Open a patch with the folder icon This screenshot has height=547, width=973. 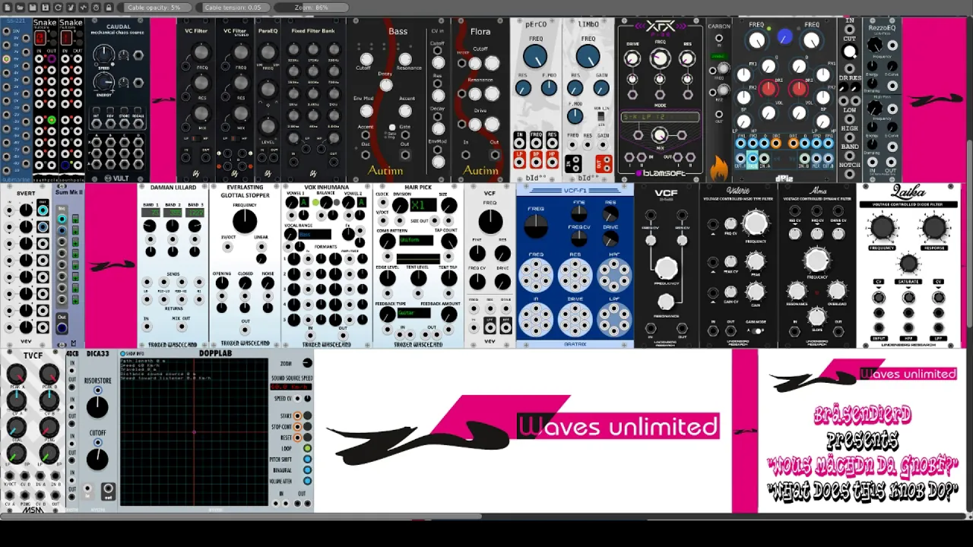(18, 7)
